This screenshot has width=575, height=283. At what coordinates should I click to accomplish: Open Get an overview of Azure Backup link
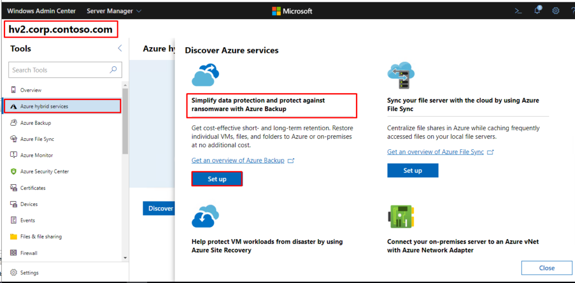click(x=238, y=161)
